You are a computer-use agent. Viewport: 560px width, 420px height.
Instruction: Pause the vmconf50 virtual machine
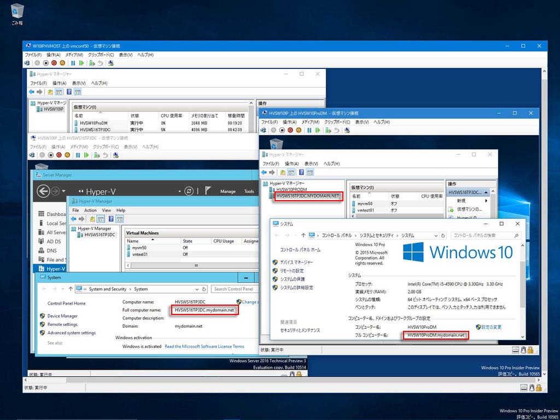[x=73, y=63]
